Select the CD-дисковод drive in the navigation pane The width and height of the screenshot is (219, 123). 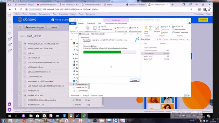80,91
